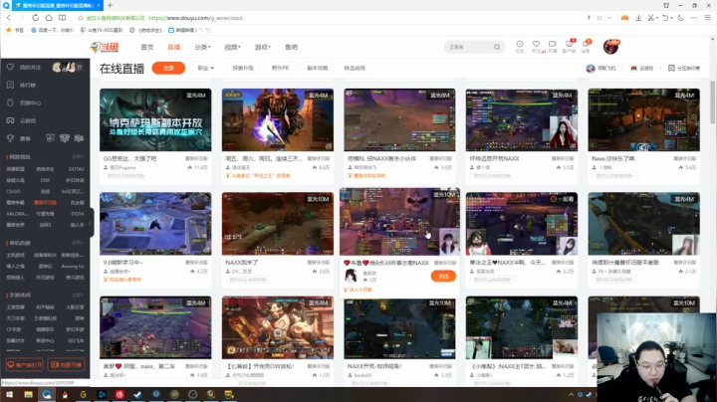
Task: Click the browser home icon
Action: 49,18
